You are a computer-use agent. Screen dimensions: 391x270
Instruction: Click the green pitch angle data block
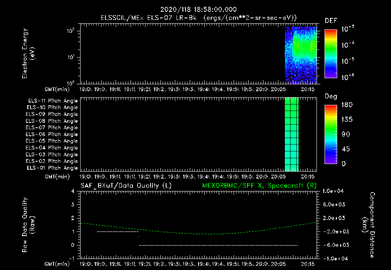tap(292, 135)
